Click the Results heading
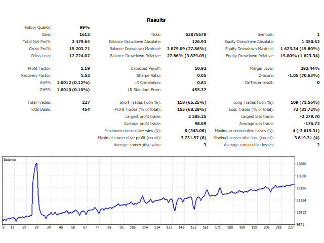Viewport: 324px width, 243px height. [156, 20]
